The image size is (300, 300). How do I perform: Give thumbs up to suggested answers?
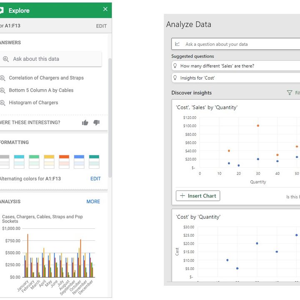pyautogui.click(x=85, y=122)
